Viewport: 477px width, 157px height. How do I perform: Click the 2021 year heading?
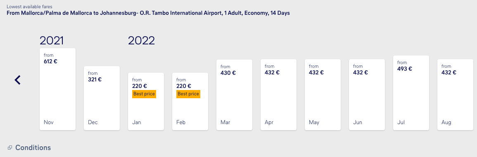(x=52, y=41)
